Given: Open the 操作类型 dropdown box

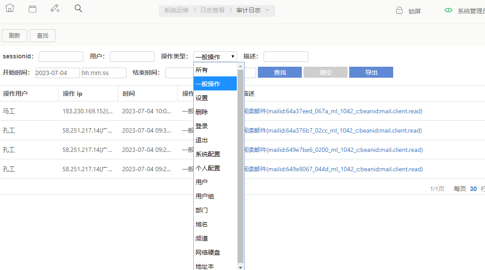Looking at the screenshot, I should (215, 57).
